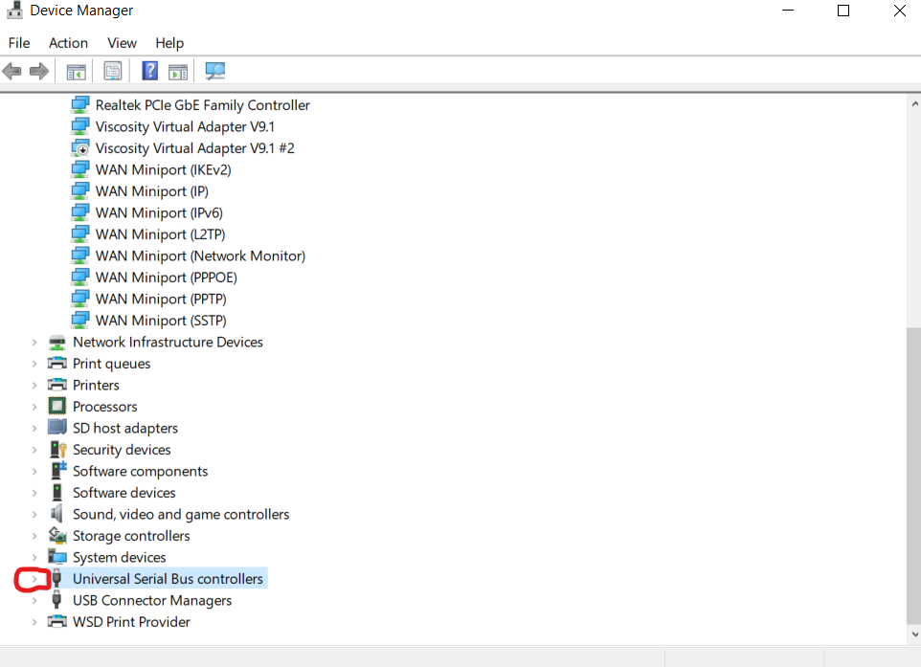921x667 pixels.
Task: Expand the SD host adapters node
Action: pos(34,429)
